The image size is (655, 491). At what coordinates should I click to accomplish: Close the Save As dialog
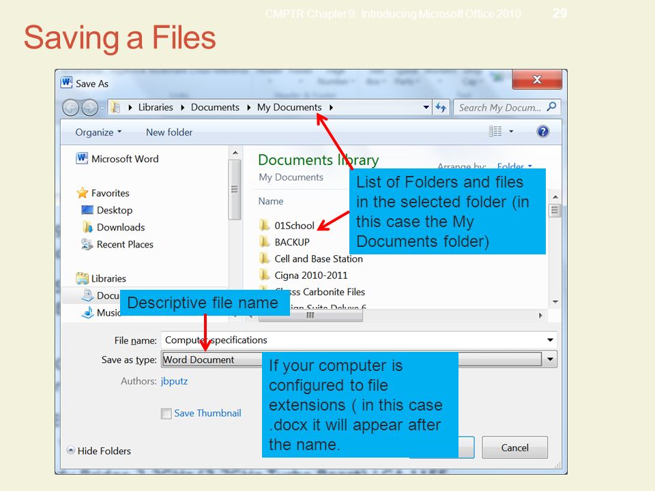click(537, 79)
